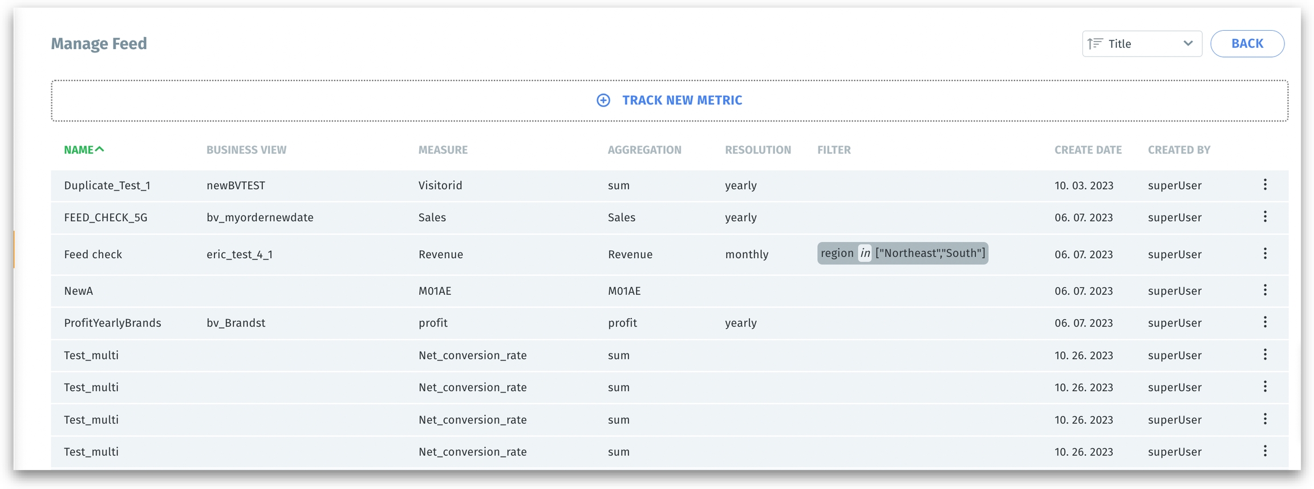Image resolution: width=1314 pixels, height=489 pixels.
Task: Sort by the CREATE DATE column header
Action: click(1088, 150)
